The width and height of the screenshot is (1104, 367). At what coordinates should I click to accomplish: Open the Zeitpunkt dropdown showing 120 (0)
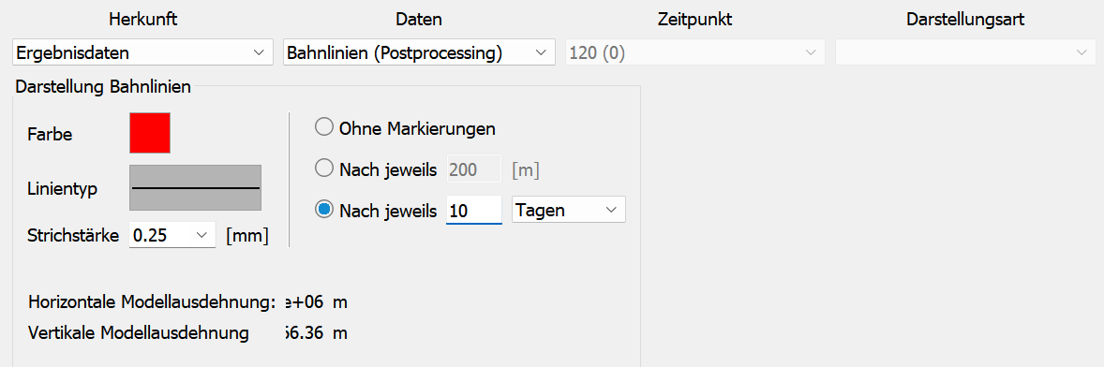tap(695, 52)
